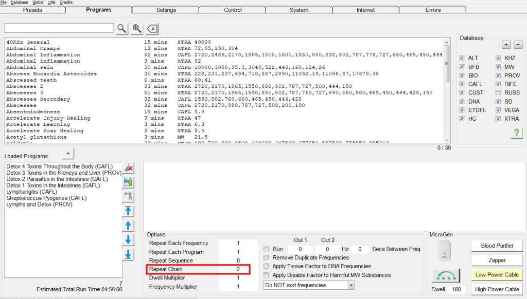Uncheck the CAFL database checkbox
Image resolution: width=527 pixels, height=299 pixels.
click(462, 84)
